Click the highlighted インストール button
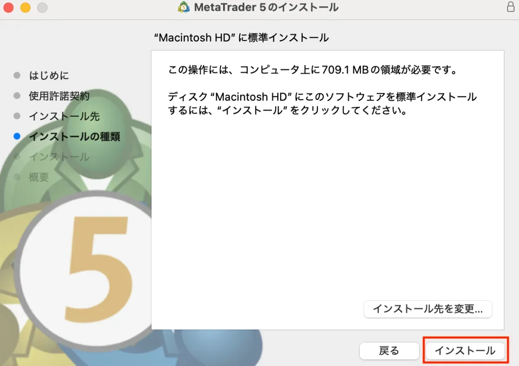 464,351
